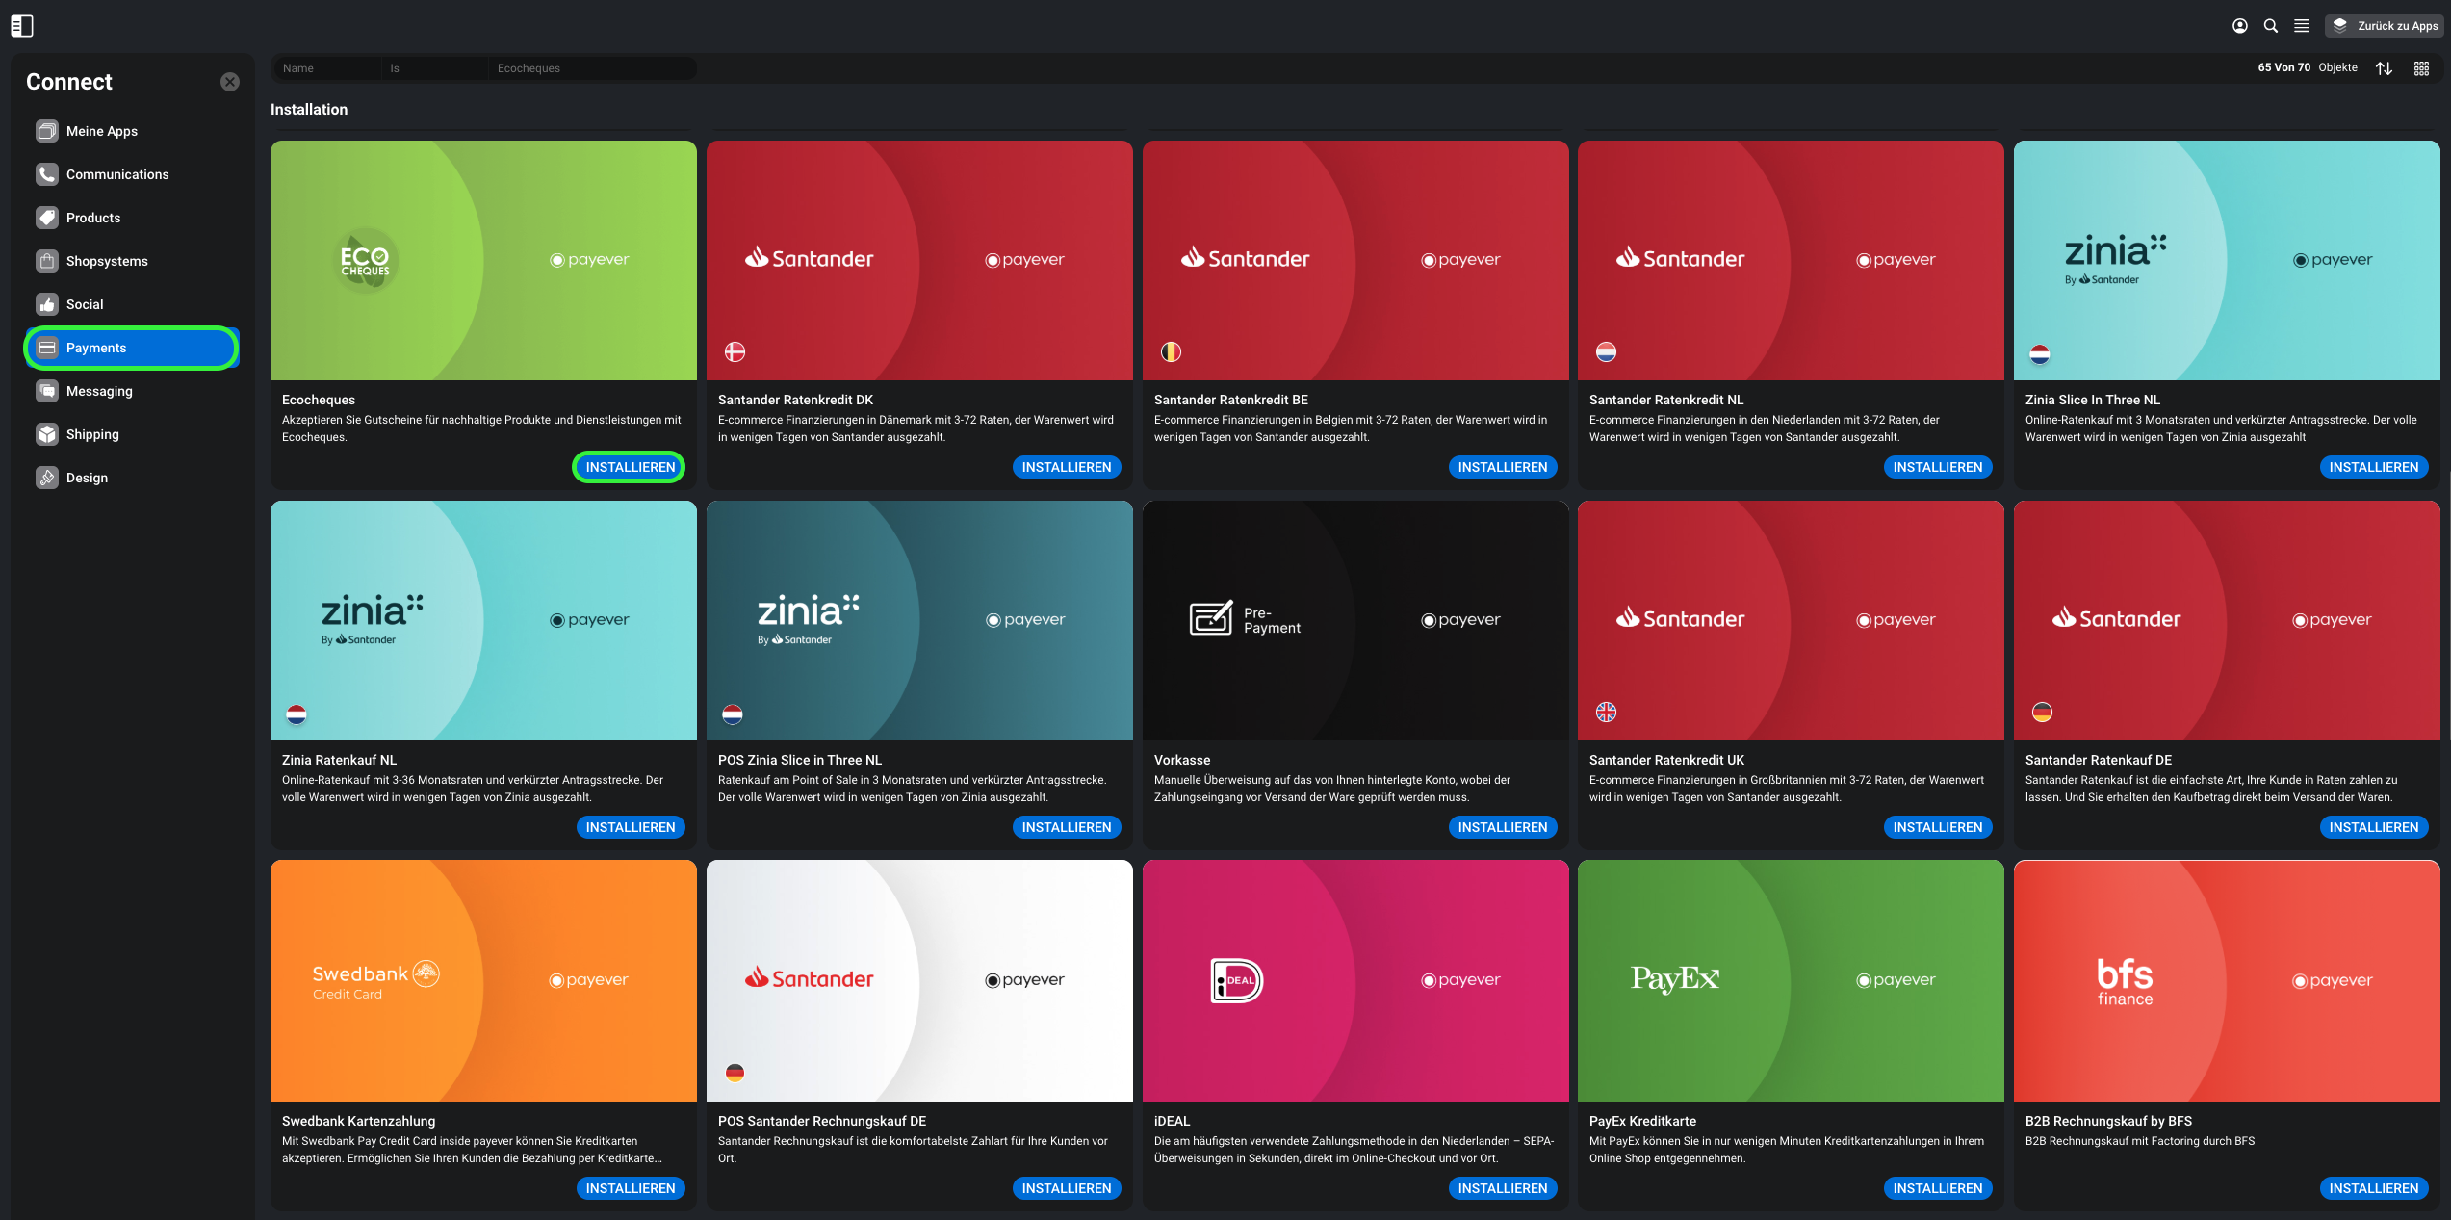Open the iDEAL card thumbnail
Image resolution: width=2451 pixels, height=1220 pixels.
pos(1355,980)
